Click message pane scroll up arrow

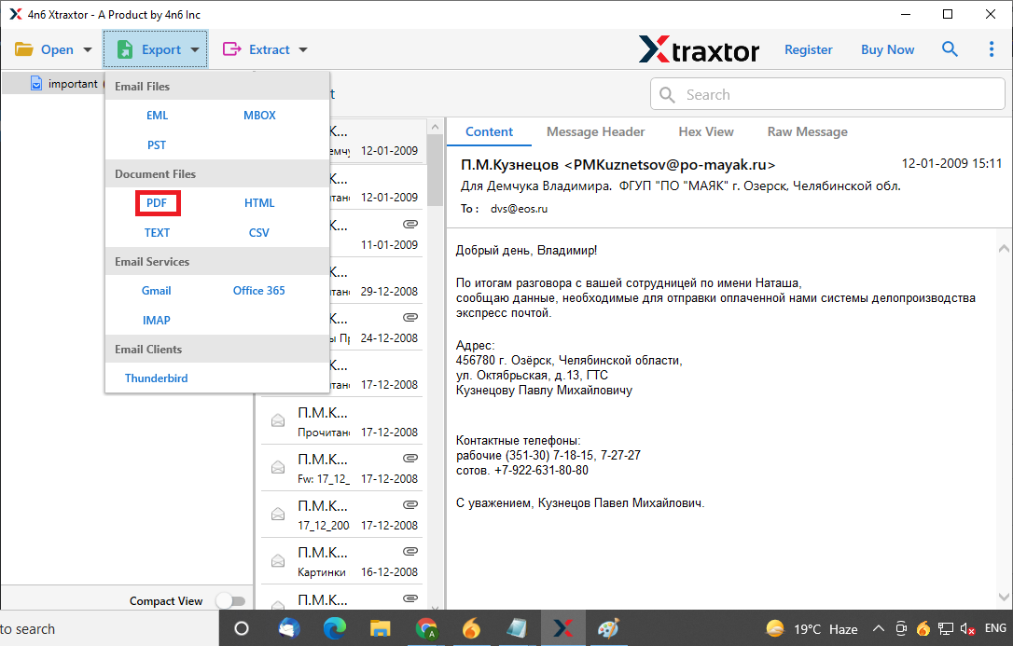coord(1004,249)
